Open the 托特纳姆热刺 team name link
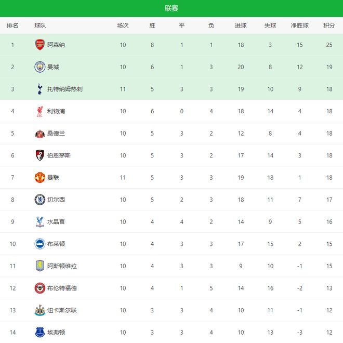Viewport: 343px width, 343px height. (64, 89)
